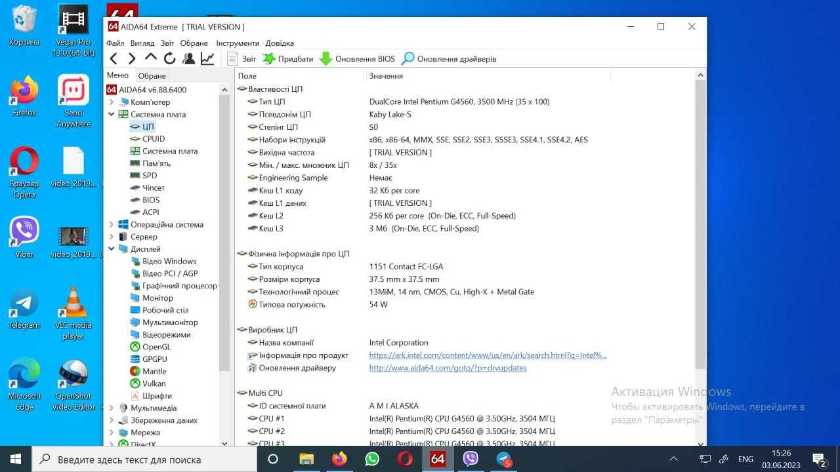Select the ACPI tree item

click(x=151, y=212)
